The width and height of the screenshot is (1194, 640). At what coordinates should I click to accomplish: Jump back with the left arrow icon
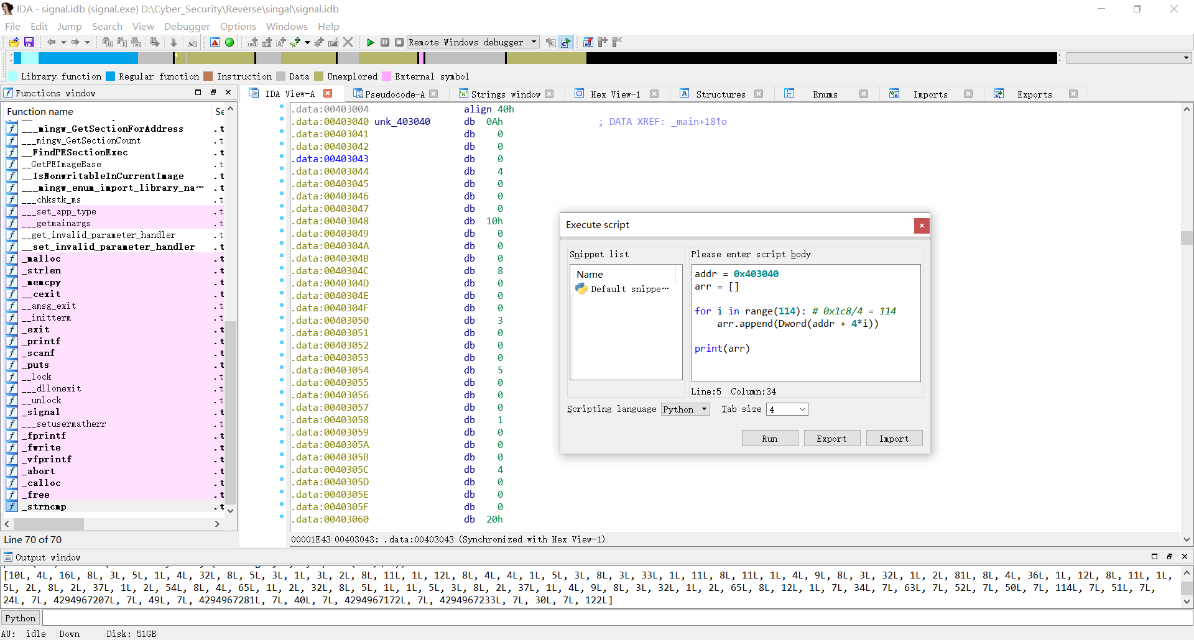click(52, 42)
